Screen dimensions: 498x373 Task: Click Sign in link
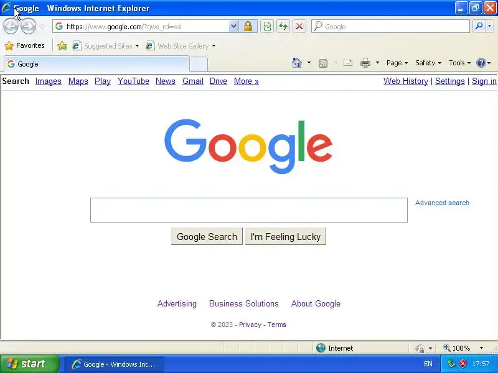click(484, 81)
